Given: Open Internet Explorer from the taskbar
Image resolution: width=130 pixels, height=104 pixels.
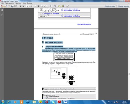Looking at the screenshot, I should point(9,102).
